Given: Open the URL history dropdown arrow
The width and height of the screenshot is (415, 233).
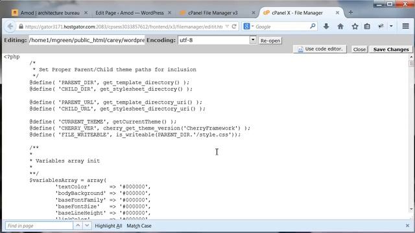Looking at the screenshot, I should click(227, 27).
